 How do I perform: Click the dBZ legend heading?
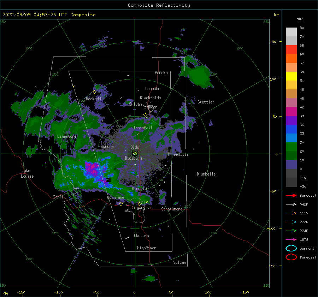click(x=300, y=19)
